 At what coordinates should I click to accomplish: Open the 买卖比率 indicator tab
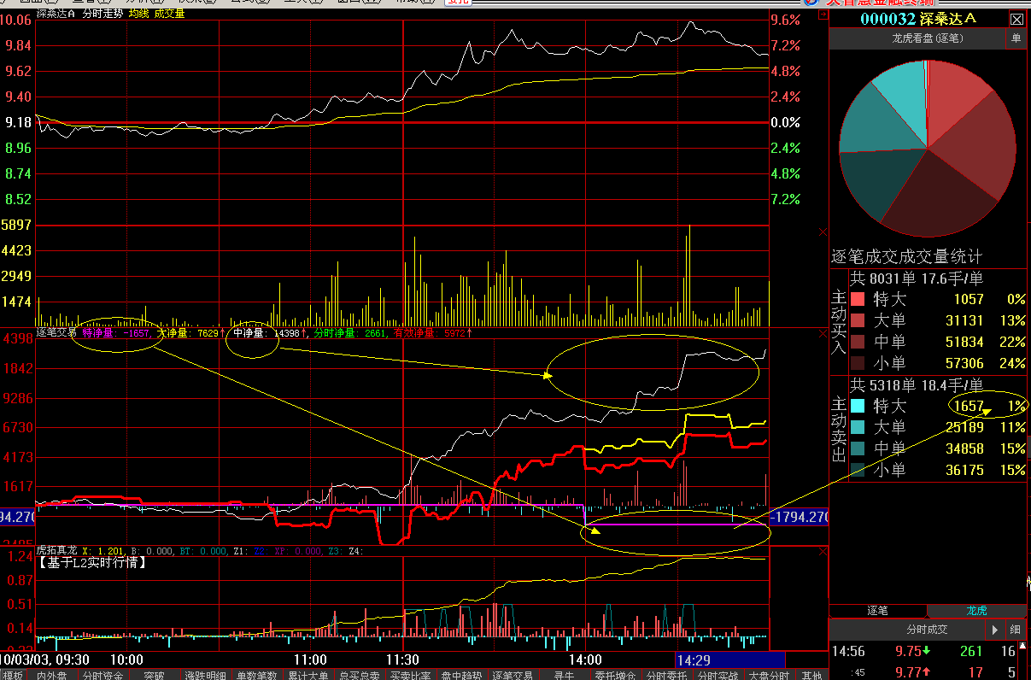[409, 675]
